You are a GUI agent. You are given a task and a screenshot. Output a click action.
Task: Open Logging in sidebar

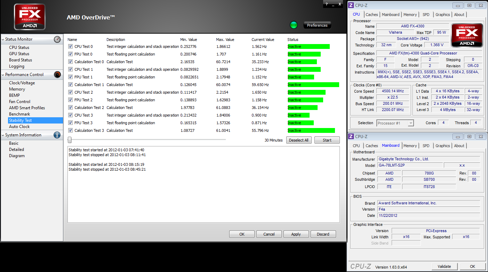pos(17,66)
